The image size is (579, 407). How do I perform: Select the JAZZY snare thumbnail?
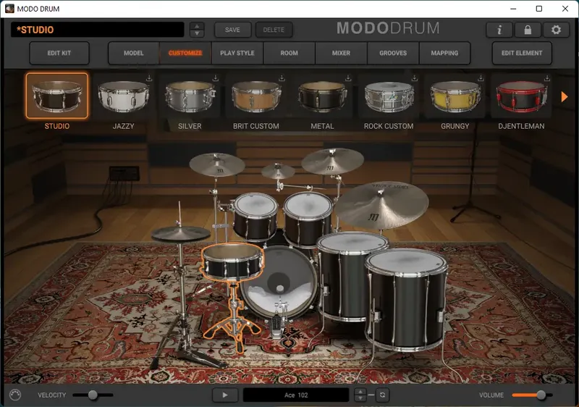(123, 96)
